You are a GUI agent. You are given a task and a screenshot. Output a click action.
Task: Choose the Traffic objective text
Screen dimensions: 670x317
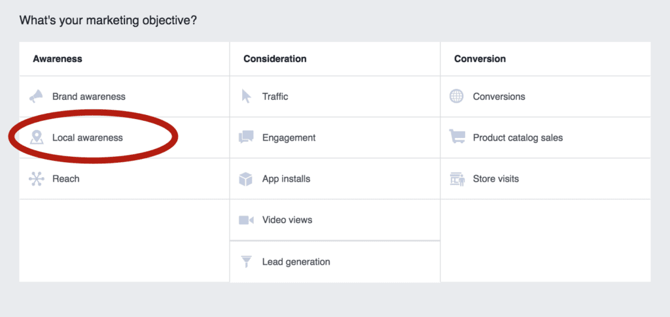click(275, 97)
